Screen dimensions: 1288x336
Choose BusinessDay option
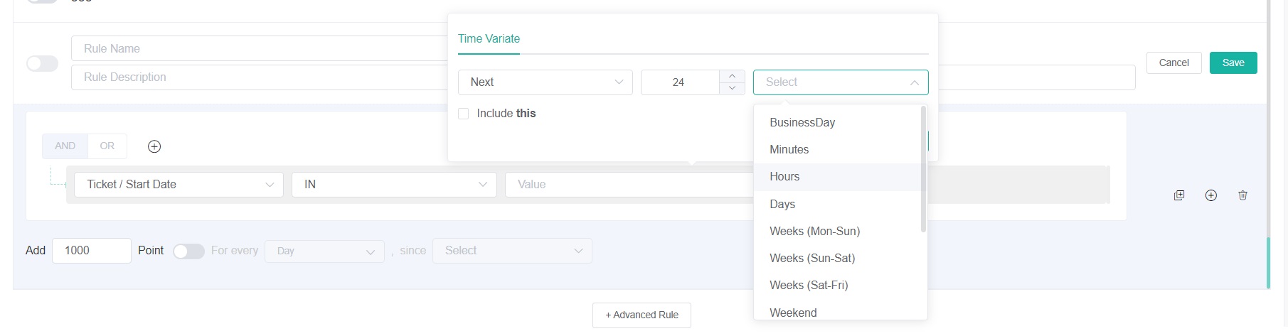tap(802, 123)
